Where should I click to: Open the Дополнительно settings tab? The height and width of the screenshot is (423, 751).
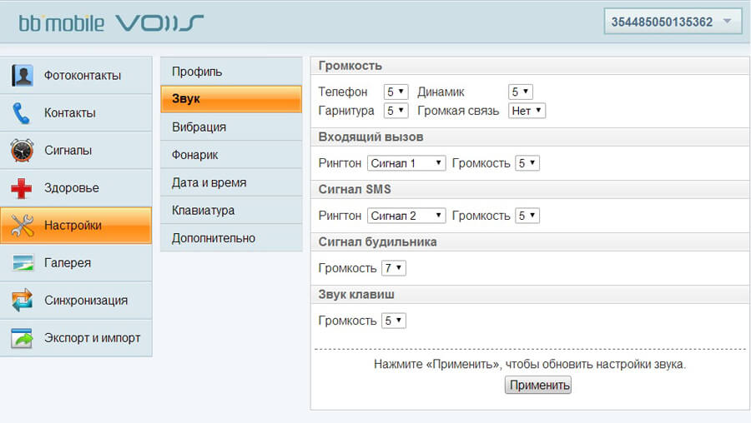point(231,238)
